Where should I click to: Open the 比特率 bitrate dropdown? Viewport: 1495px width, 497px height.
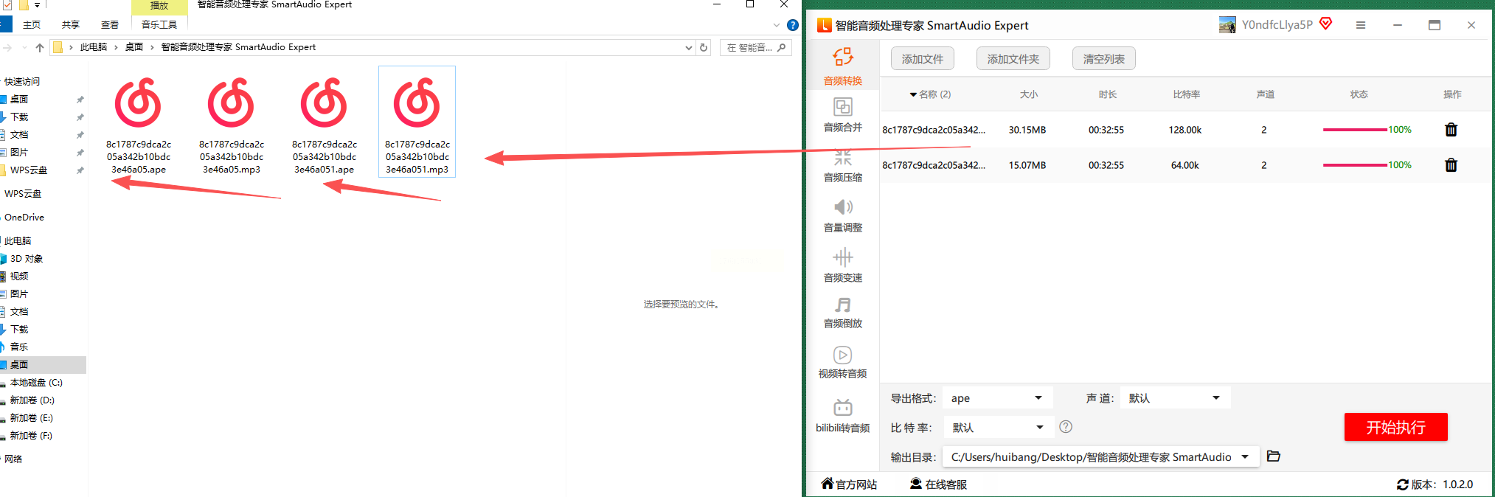998,428
